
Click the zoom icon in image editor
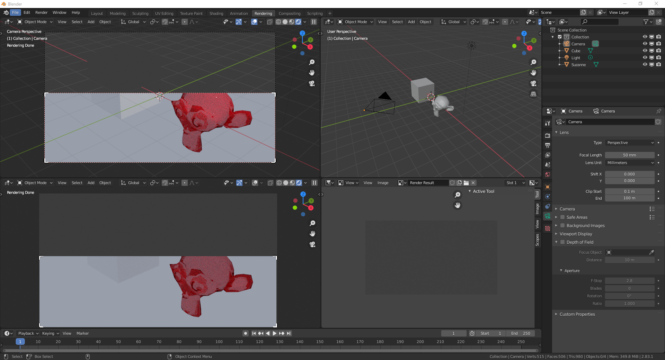click(458, 195)
